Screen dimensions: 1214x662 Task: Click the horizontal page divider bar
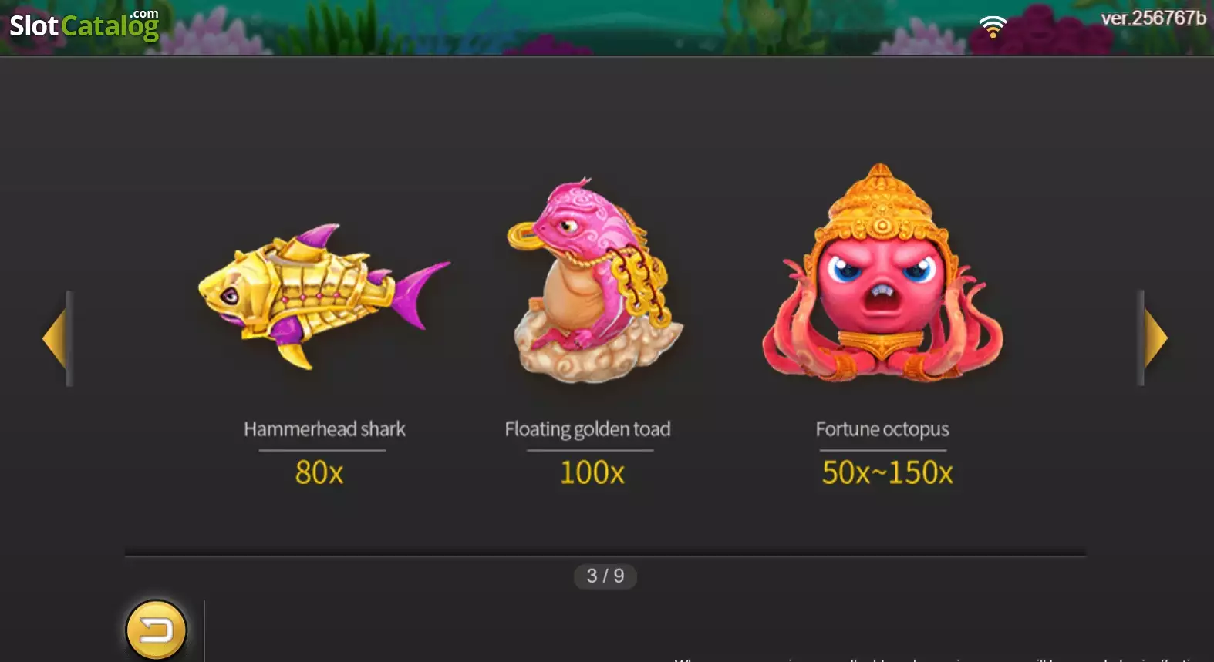[605, 553]
